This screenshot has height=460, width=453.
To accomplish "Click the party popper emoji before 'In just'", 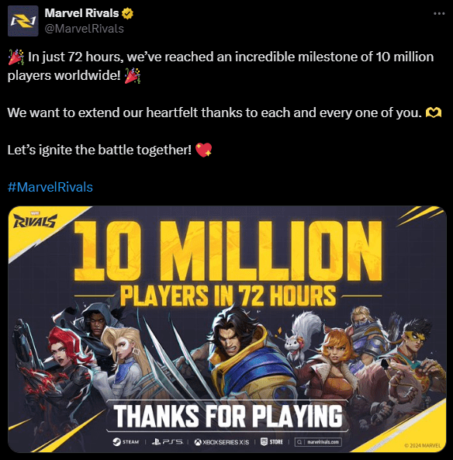I will 16,57.
